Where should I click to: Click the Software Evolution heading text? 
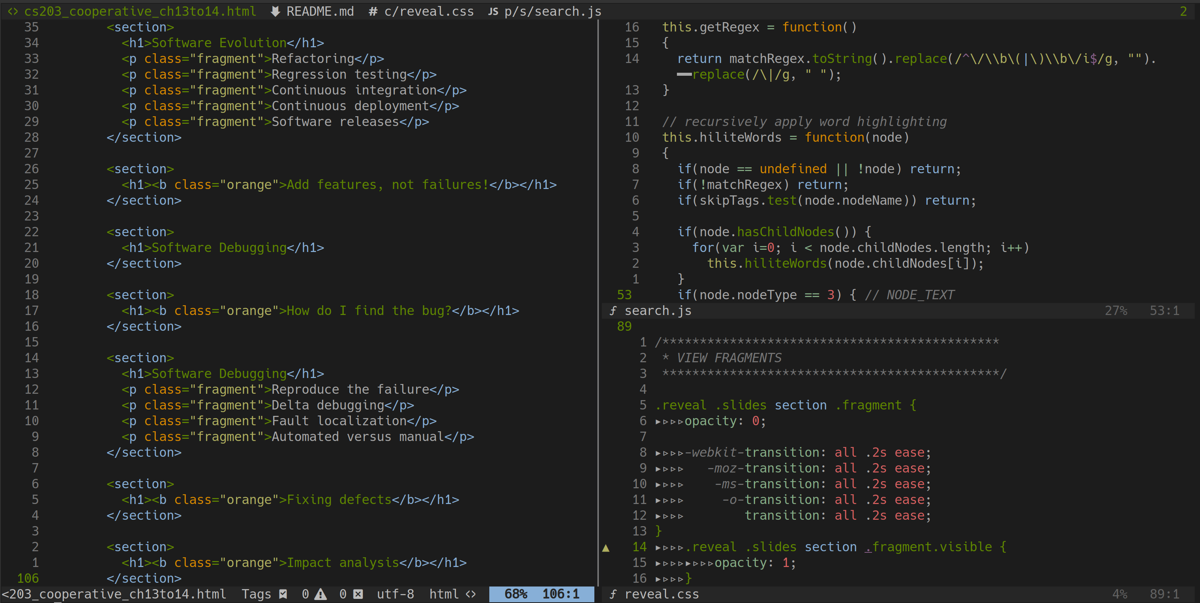click(219, 43)
